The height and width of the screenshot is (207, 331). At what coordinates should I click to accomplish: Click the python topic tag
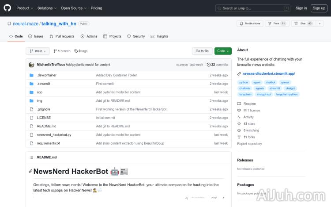(243, 82)
